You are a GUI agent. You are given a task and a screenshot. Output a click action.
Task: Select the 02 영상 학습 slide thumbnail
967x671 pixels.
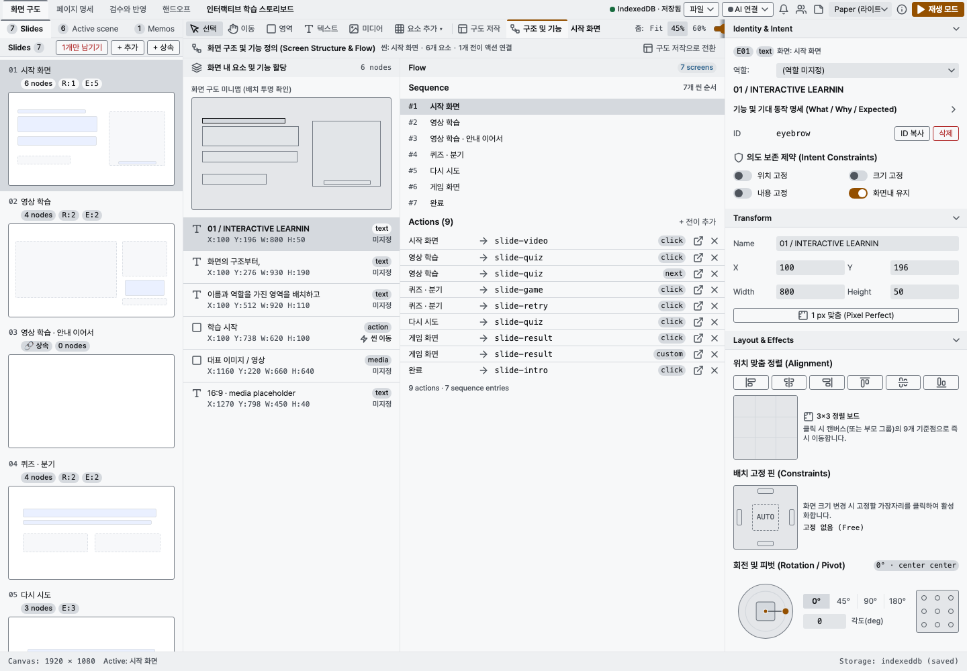(91, 270)
